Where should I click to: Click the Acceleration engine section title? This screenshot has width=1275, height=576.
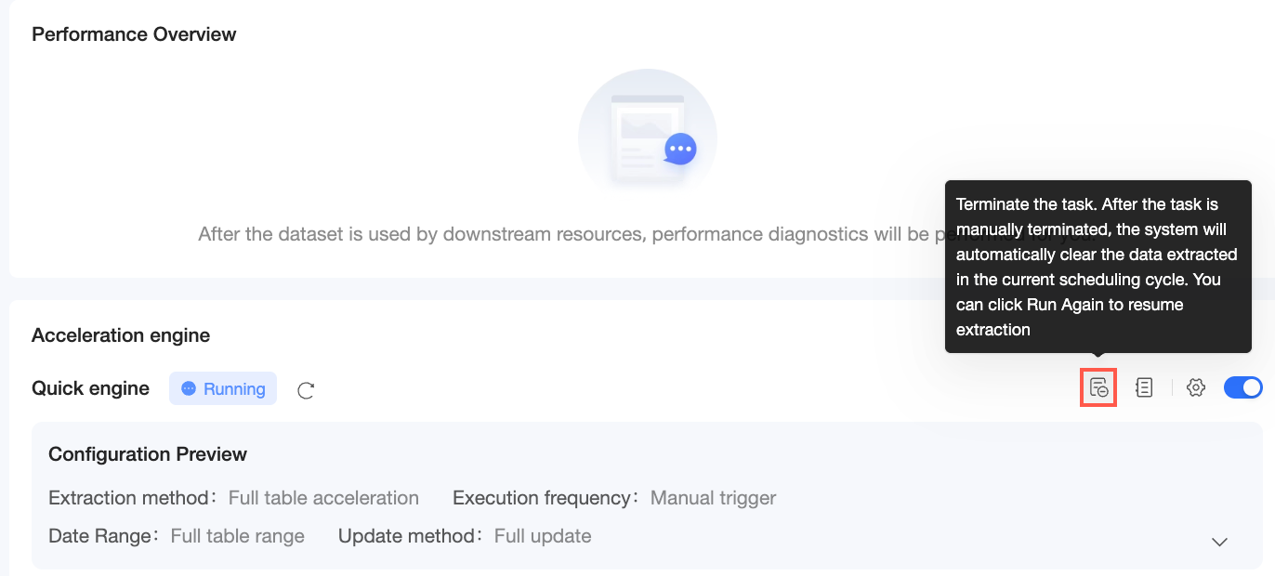121,335
